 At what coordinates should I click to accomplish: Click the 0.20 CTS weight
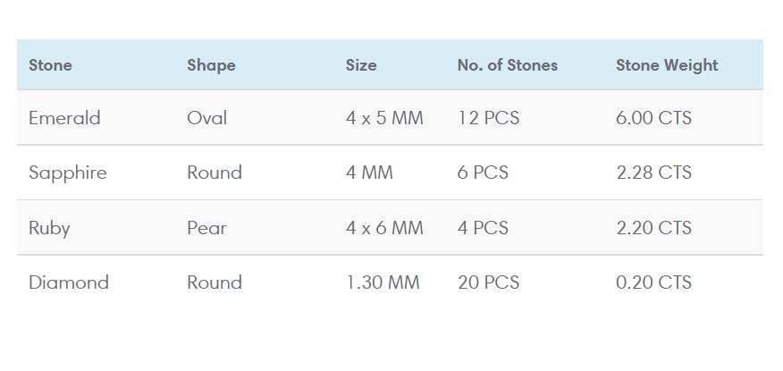pos(653,282)
